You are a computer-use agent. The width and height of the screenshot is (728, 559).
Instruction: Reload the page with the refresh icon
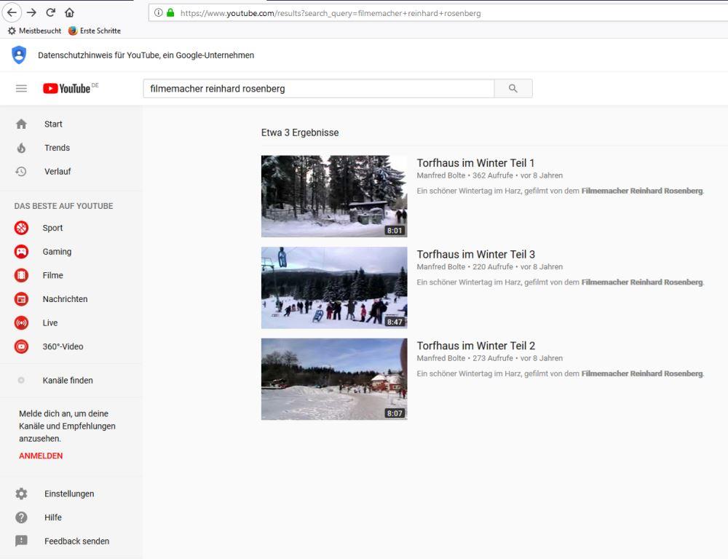point(51,12)
